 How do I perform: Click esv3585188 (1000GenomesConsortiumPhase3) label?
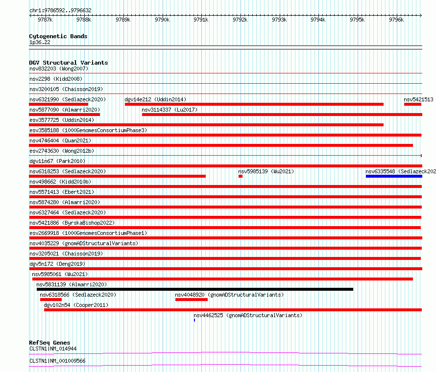click(x=88, y=130)
